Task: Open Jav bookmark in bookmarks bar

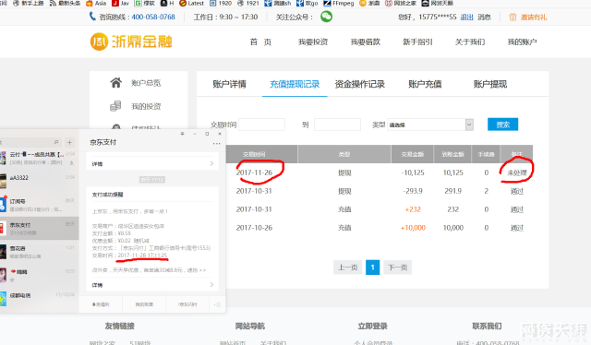Action: 121,3
